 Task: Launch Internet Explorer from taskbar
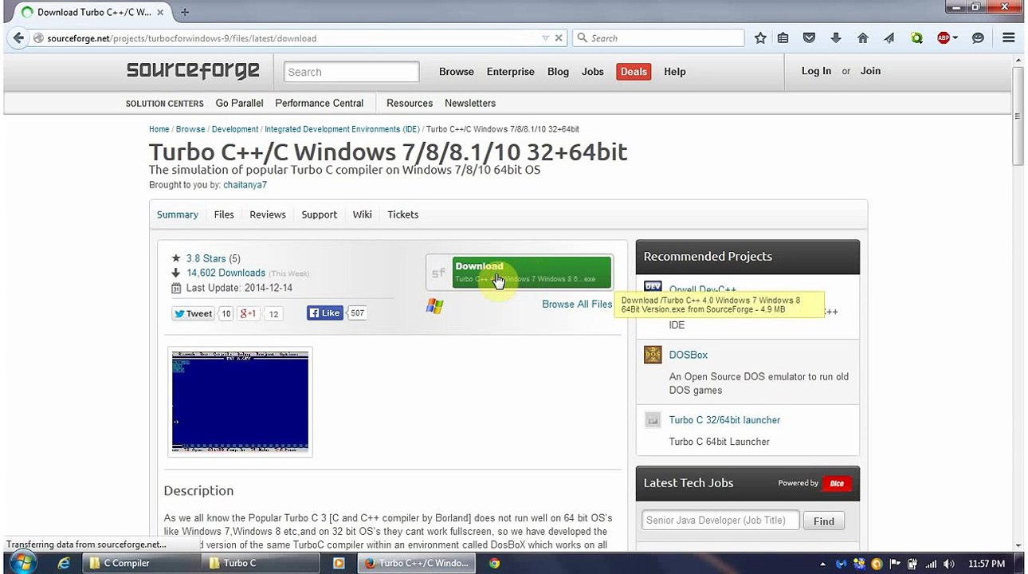(x=64, y=563)
